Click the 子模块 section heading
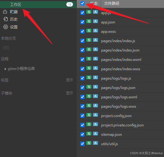The width and height of the screenshot is (164, 157). 7,93
